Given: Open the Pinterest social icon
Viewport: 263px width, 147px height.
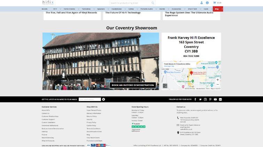Looking at the screenshot, I should (x=210, y=99).
